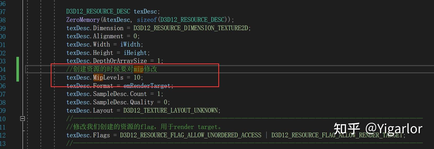Image resolution: width=434 pixels, height=149 pixels.
Task: Click the DepthOrArraySize property
Action: [120, 61]
